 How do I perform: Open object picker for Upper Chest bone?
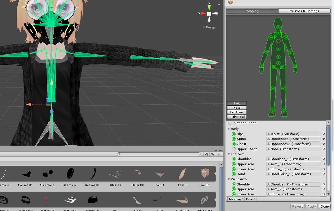(x=323, y=149)
